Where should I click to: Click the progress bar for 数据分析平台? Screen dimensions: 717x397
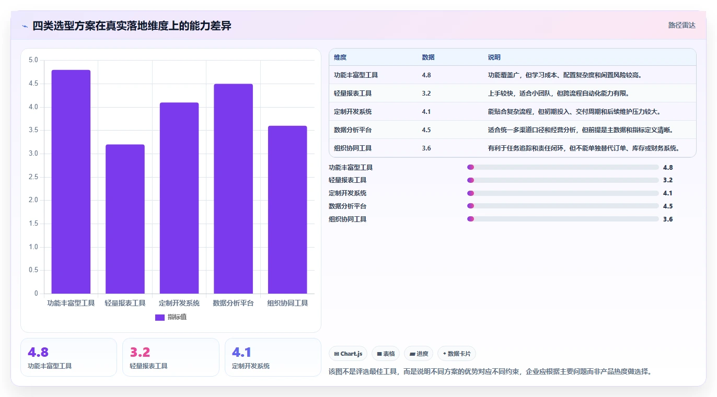coord(563,206)
